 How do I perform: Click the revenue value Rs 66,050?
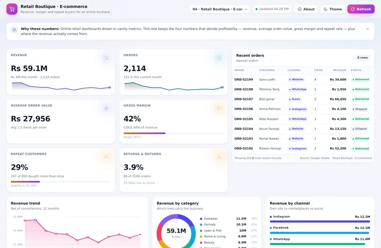(x=338, y=99)
